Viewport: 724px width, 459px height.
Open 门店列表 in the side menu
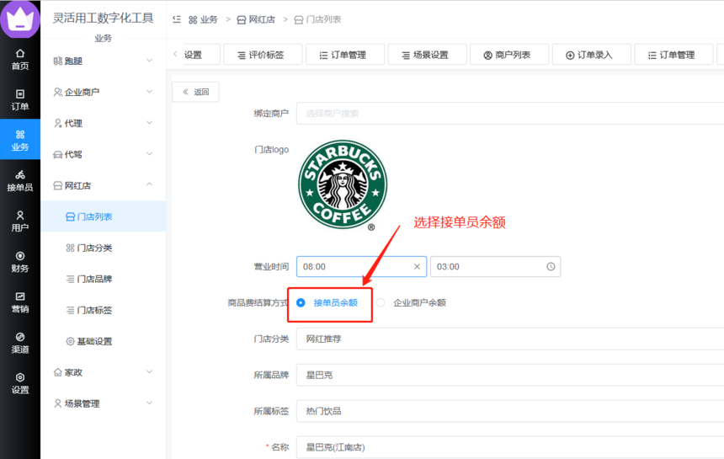click(x=103, y=216)
